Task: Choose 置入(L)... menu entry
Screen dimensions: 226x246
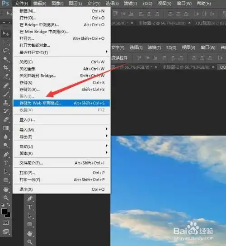Action: coord(62,120)
